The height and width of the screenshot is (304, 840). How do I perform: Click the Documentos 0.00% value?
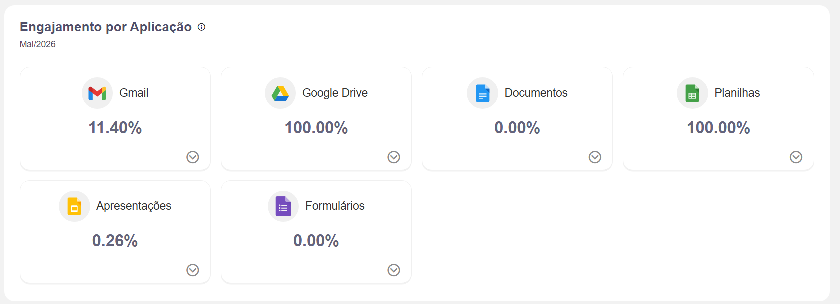point(517,128)
